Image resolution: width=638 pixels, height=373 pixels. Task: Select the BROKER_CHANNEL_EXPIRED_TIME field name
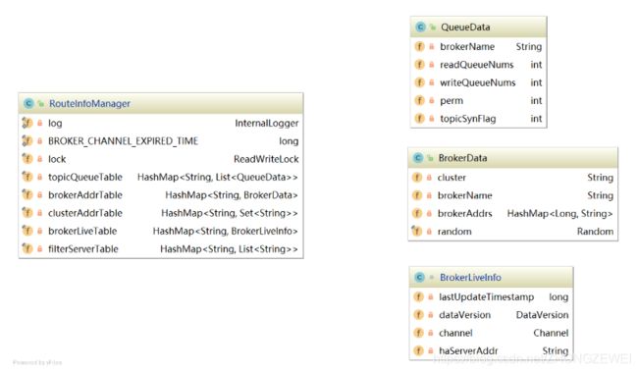pos(123,141)
